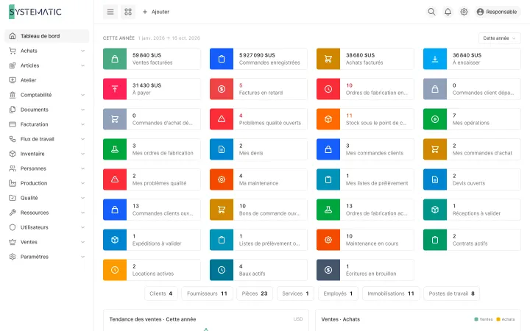This screenshot has width=530, height=331.
Task: Click the Commandes enregistrées clipboard icon
Action: click(222, 59)
